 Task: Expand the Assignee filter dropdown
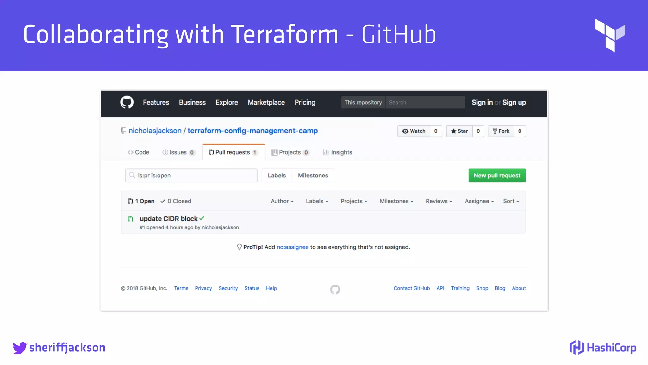[x=479, y=201]
